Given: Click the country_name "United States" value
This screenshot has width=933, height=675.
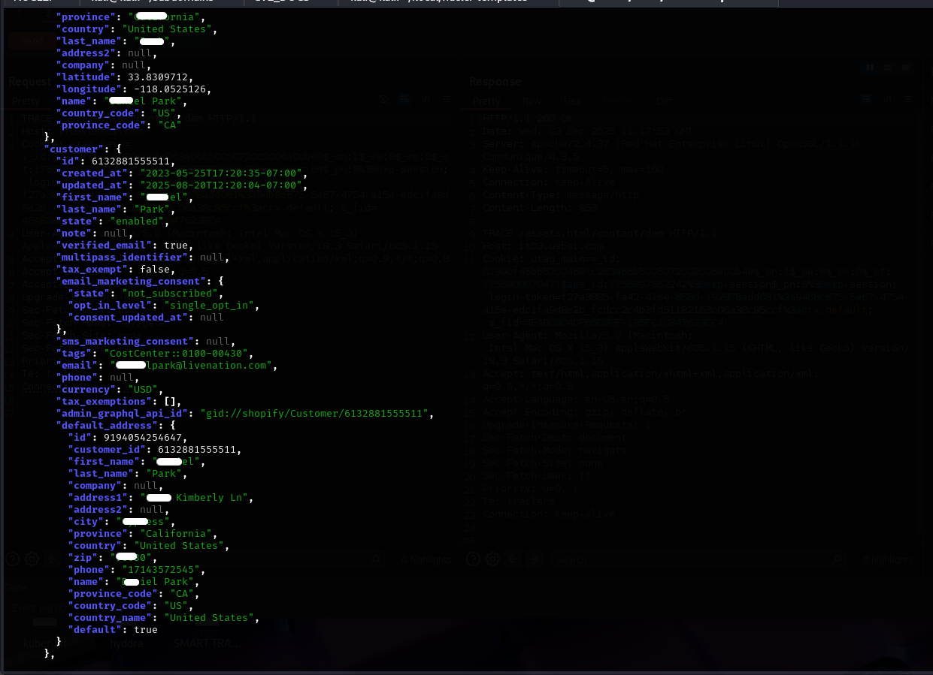Looking at the screenshot, I should click(212, 617).
